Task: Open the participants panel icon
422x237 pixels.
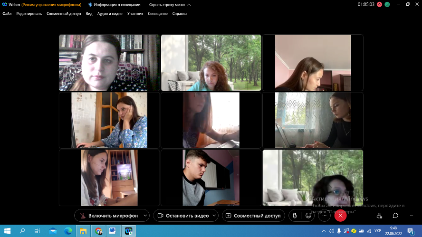Action: 379,216
